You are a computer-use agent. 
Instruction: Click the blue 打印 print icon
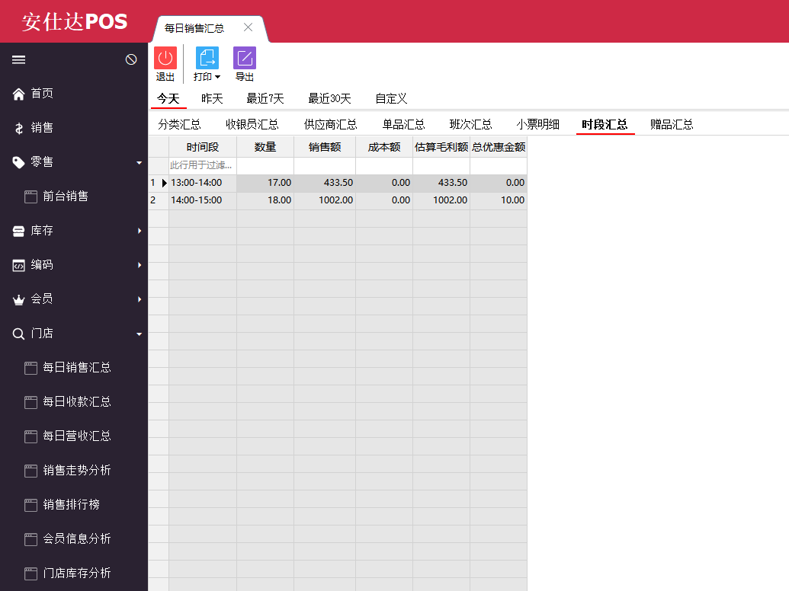coord(207,58)
